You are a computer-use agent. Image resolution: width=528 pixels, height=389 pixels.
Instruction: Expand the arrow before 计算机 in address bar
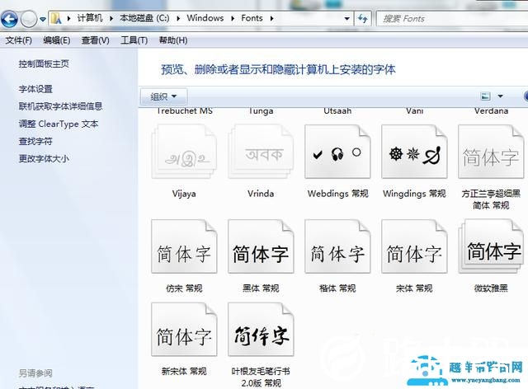point(68,18)
